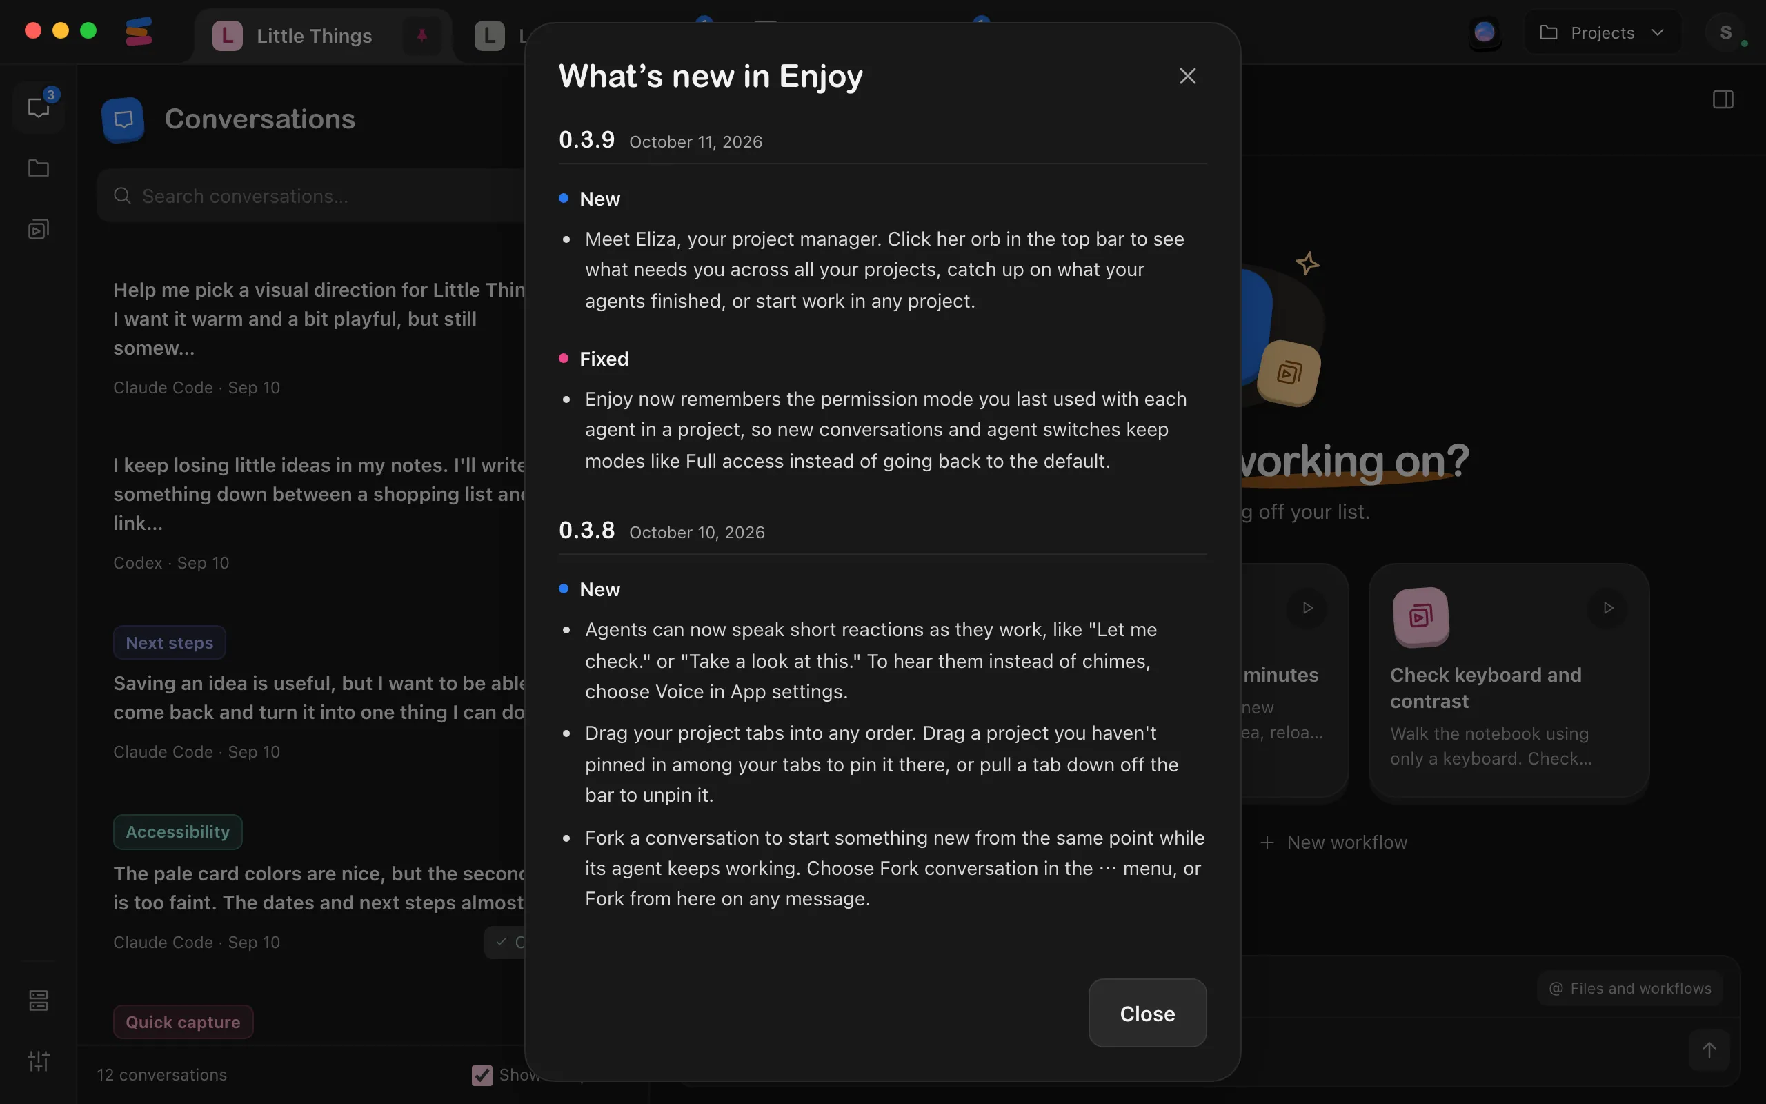The width and height of the screenshot is (1766, 1104).
Task: Run the Check keyboard and contrast workflow
Action: pos(1607,607)
